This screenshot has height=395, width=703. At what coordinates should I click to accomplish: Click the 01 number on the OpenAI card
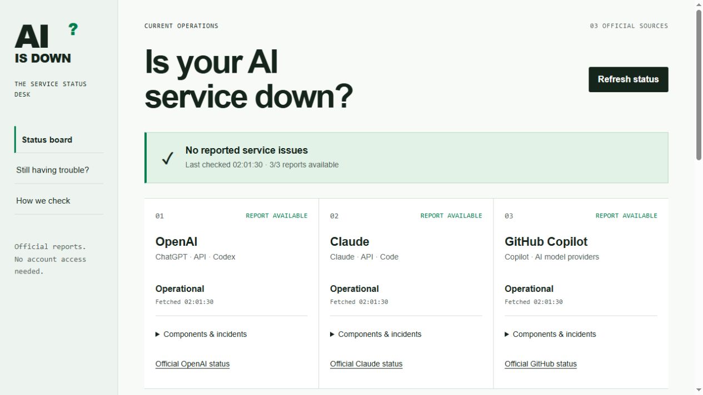tap(159, 216)
